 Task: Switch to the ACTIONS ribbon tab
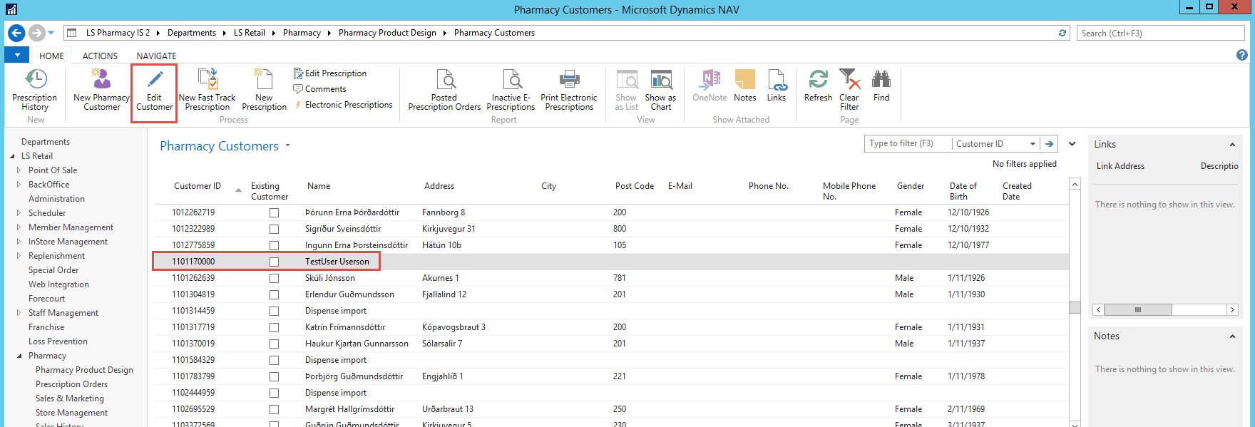100,56
